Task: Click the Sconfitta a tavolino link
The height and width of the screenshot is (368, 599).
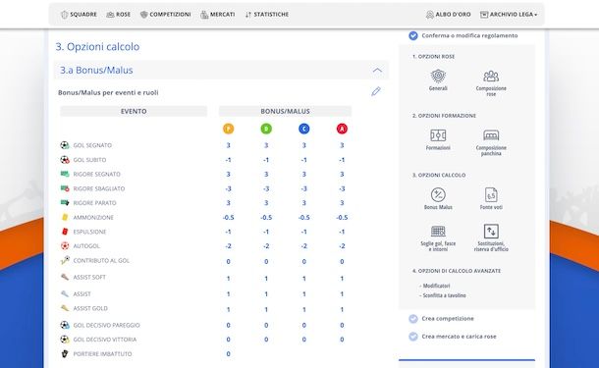Action: pyautogui.click(x=444, y=295)
